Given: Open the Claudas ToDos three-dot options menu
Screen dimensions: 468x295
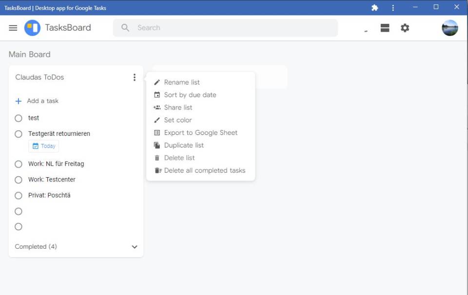Looking at the screenshot, I should pos(135,77).
